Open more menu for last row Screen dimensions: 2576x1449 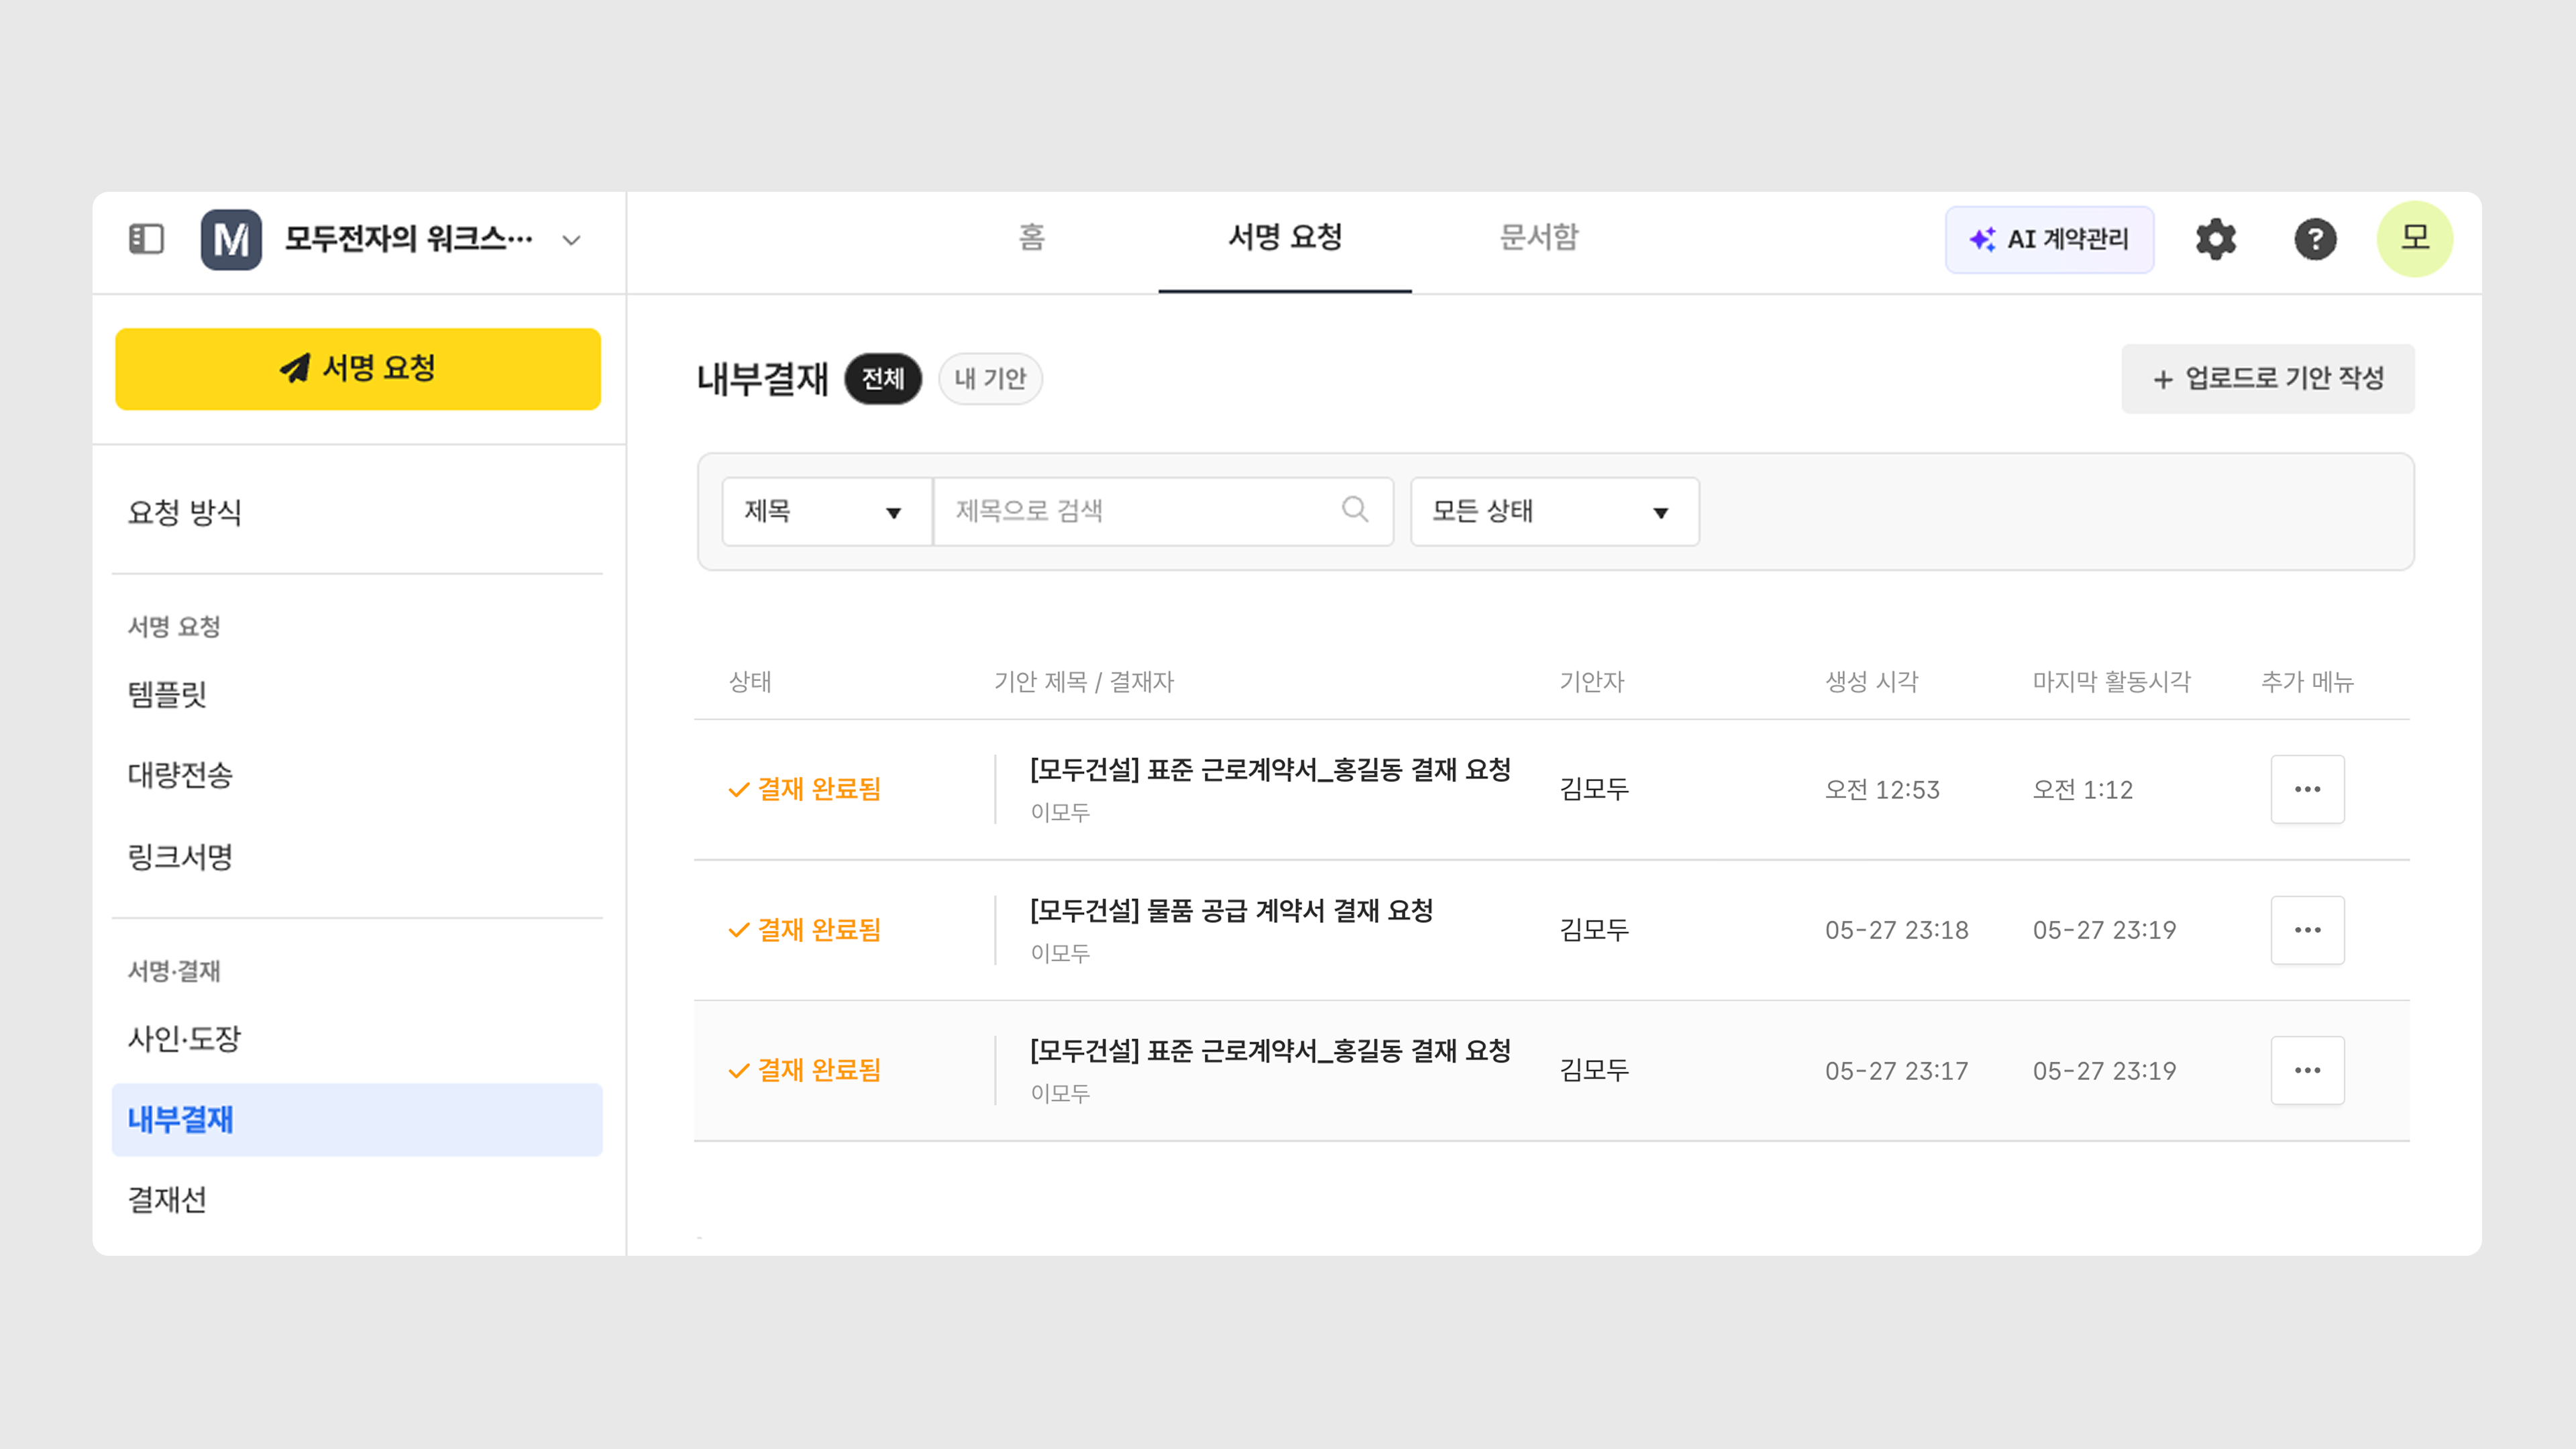pyautogui.click(x=2307, y=1070)
